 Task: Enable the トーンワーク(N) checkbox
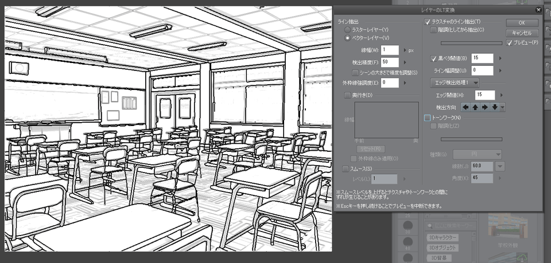[x=427, y=117]
